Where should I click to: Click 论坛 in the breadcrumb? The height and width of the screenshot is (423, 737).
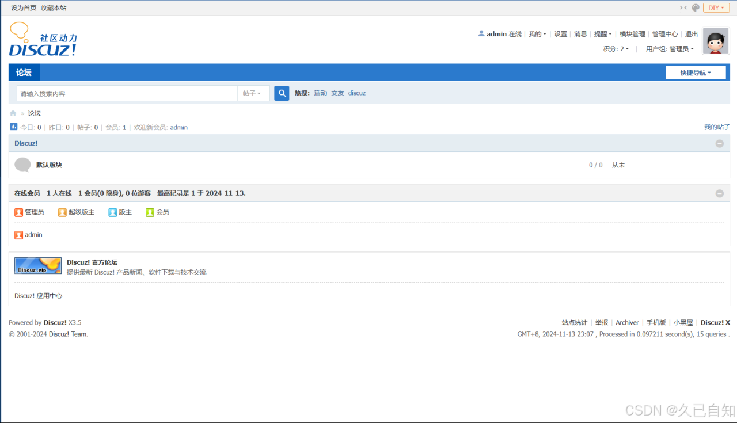click(35, 113)
